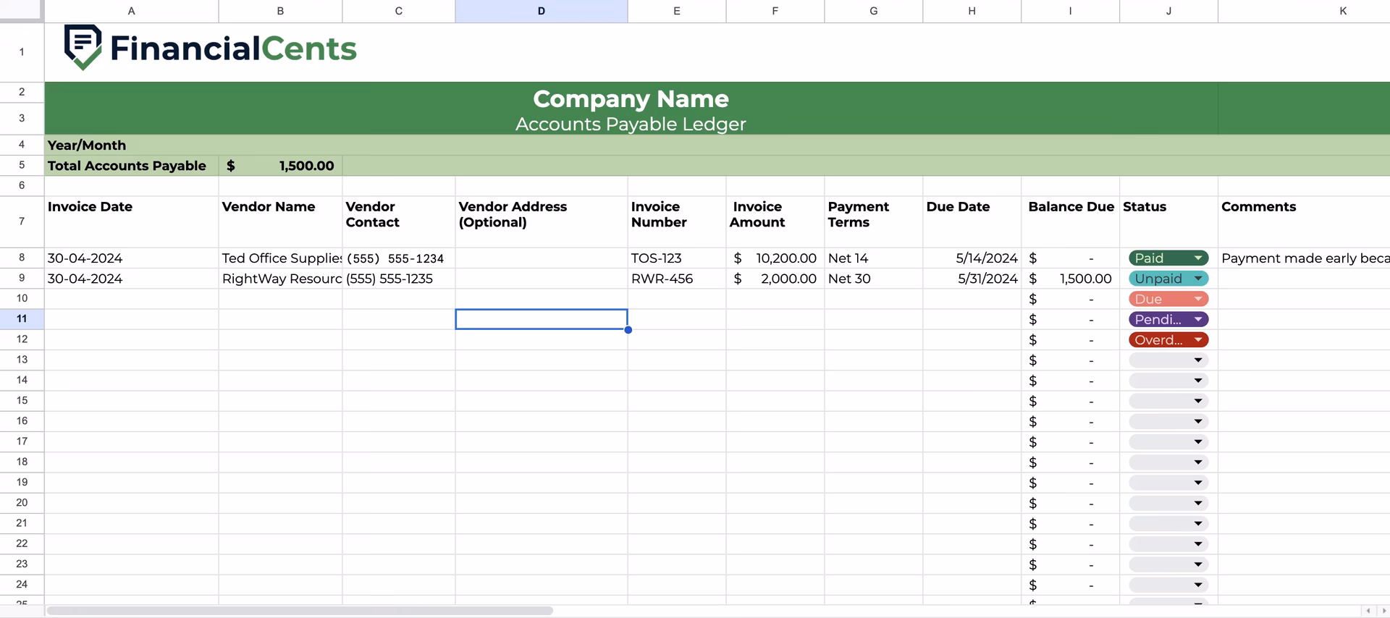Select the Total Accounts Payable label cell
This screenshot has width=1390, height=618.
tap(131, 165)
